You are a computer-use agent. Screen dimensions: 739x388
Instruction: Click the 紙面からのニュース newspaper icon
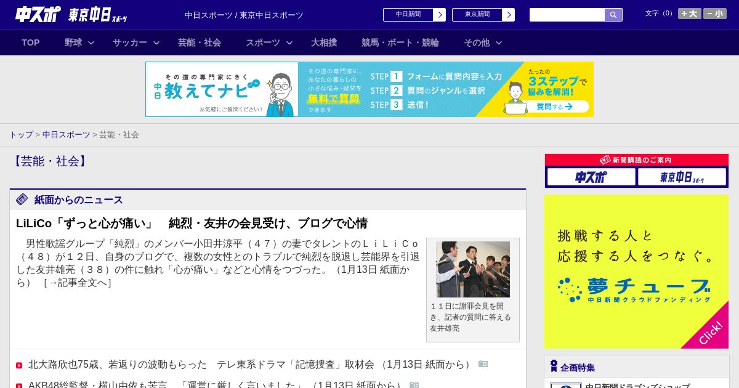[x=22, y=199]
